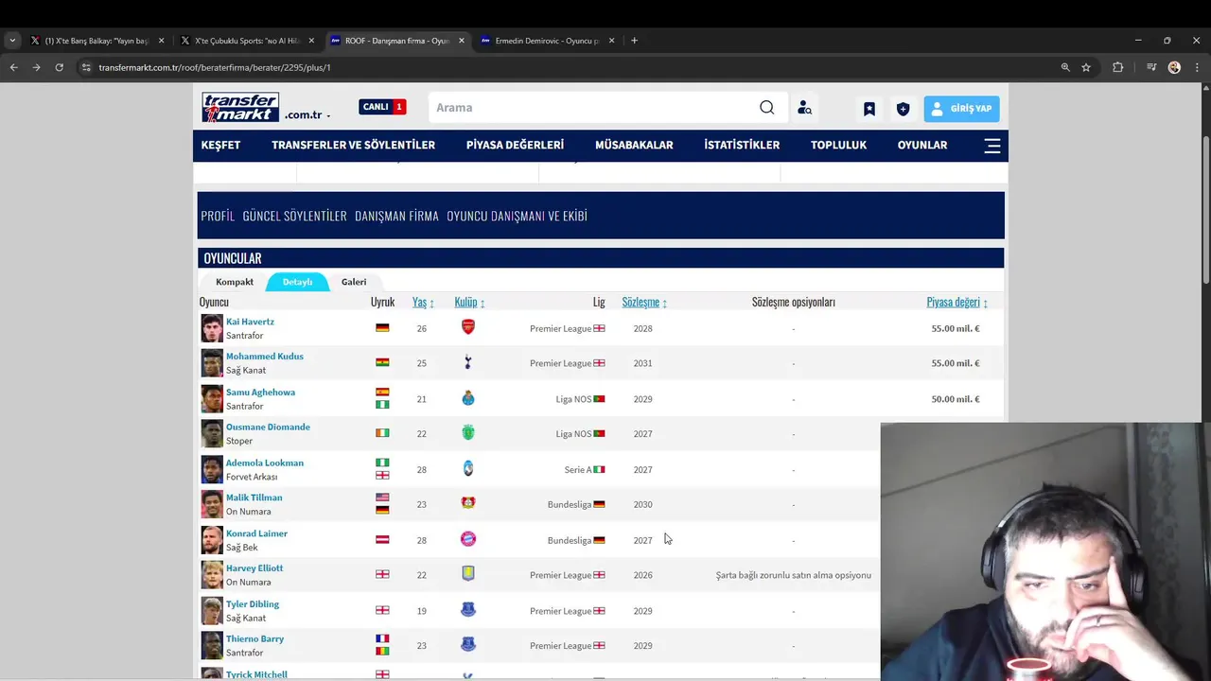Viewport: 1211px width, 681px height.
Task: Click the browser reload button
Action: tap(59, 67)
